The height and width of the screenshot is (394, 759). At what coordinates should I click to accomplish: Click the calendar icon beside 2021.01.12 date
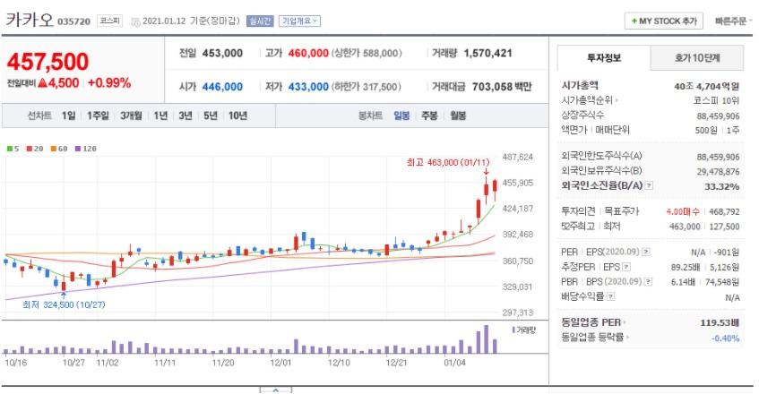135,21
